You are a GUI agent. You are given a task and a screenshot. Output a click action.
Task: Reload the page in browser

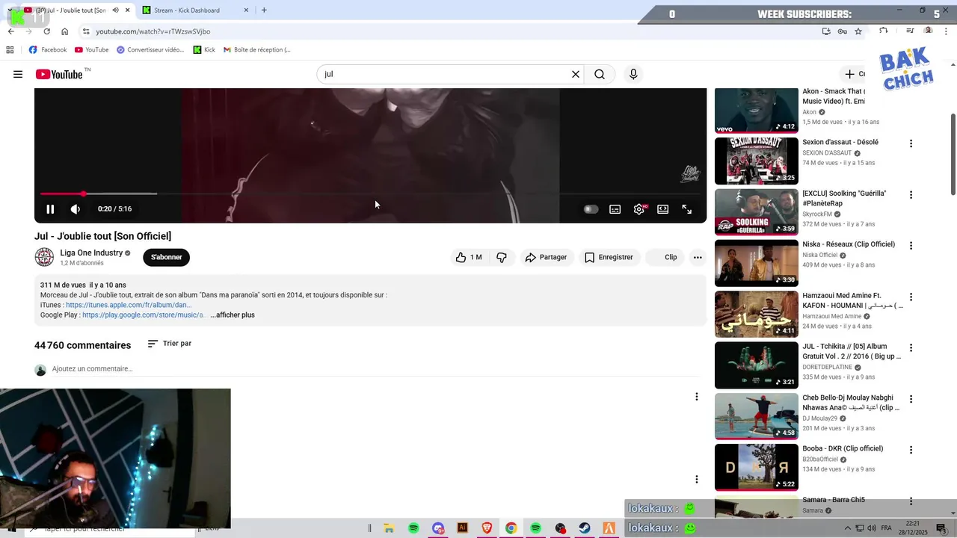point(46,31)
